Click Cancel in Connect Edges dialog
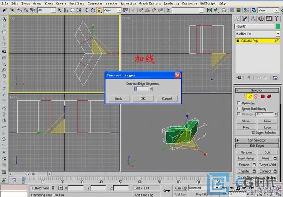Viewport: 283px width, 197px height. (167, 99)
